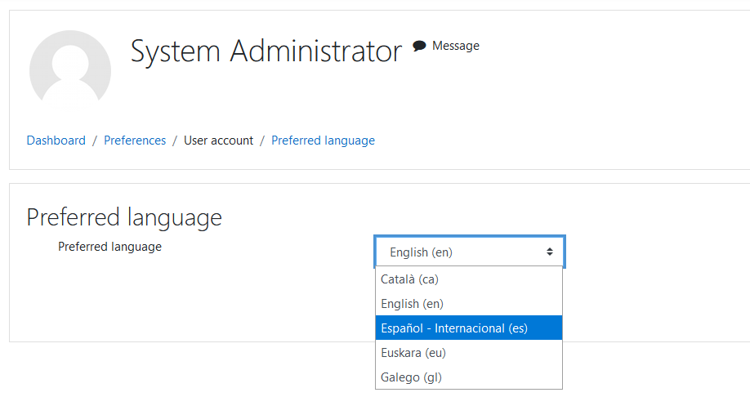The width and height of the screenshot is (750, 397).
Task: Click the Preferred language form label
Action: pyautogui.click(x=109, y=247)
